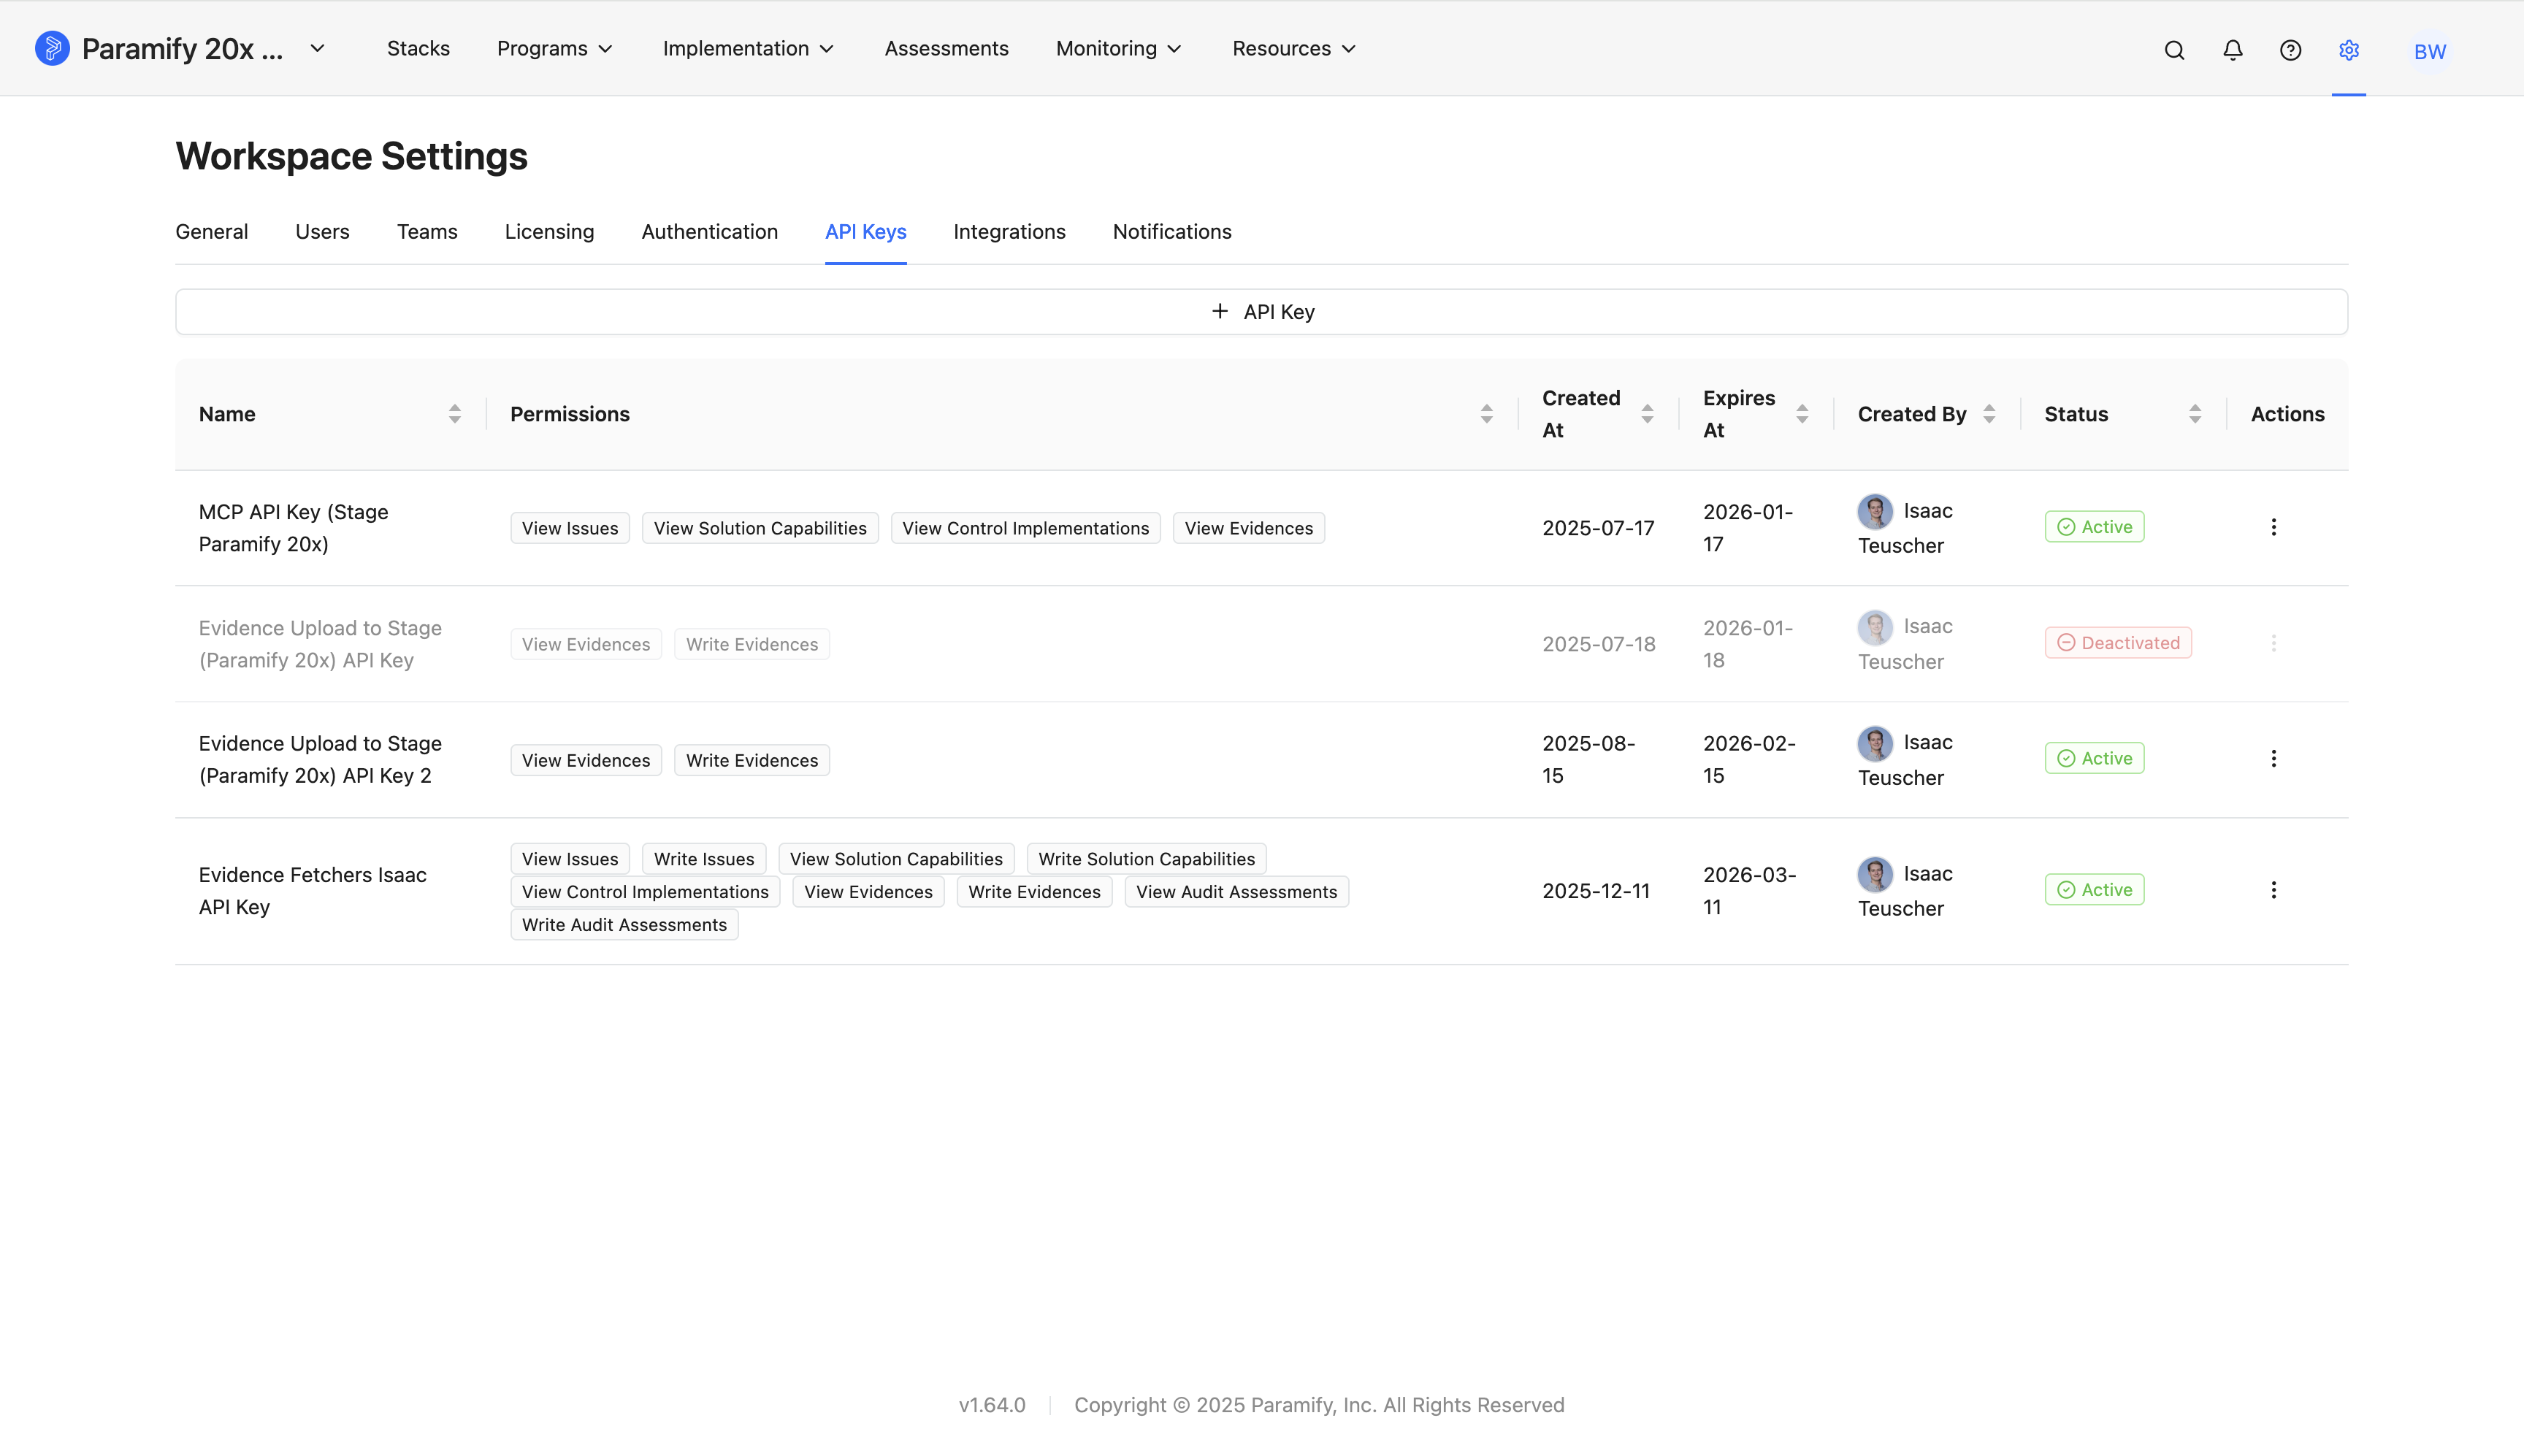Click the Paramify logo icon
2524x1456 pixels.
(x=52, y=48)
